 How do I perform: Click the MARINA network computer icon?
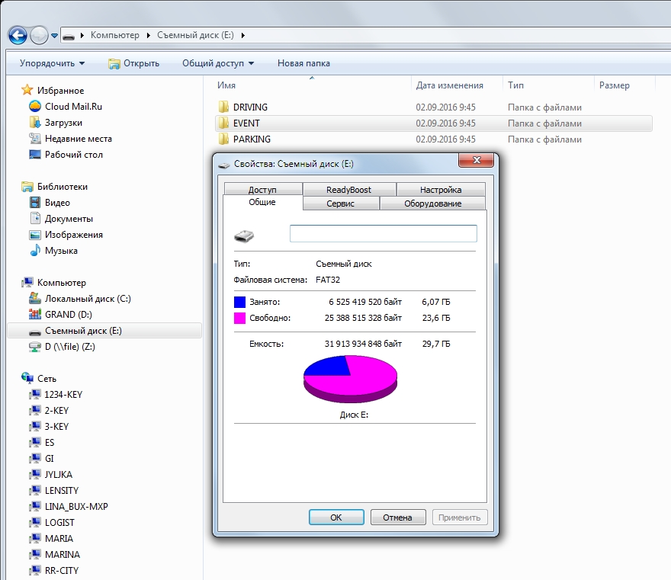pyautogui.click(x=34, y=555)
